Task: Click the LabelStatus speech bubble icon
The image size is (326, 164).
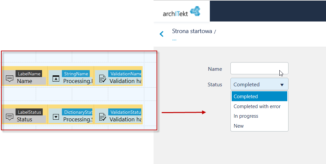Action: click(10, 117)
